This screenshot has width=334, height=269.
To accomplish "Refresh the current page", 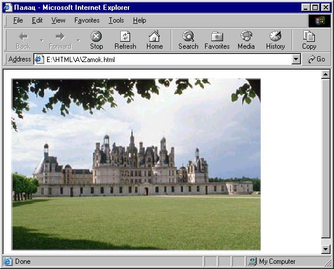I will [125, 41].
